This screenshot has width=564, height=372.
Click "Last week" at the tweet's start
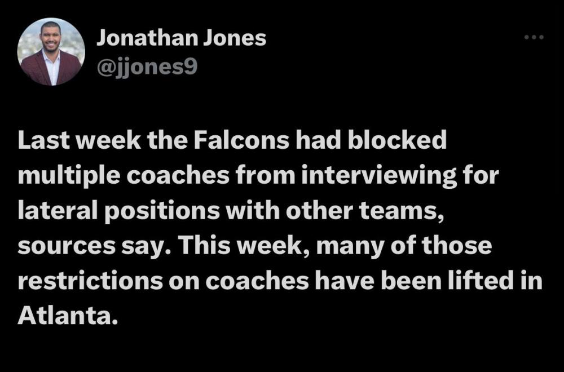point(61,141)
